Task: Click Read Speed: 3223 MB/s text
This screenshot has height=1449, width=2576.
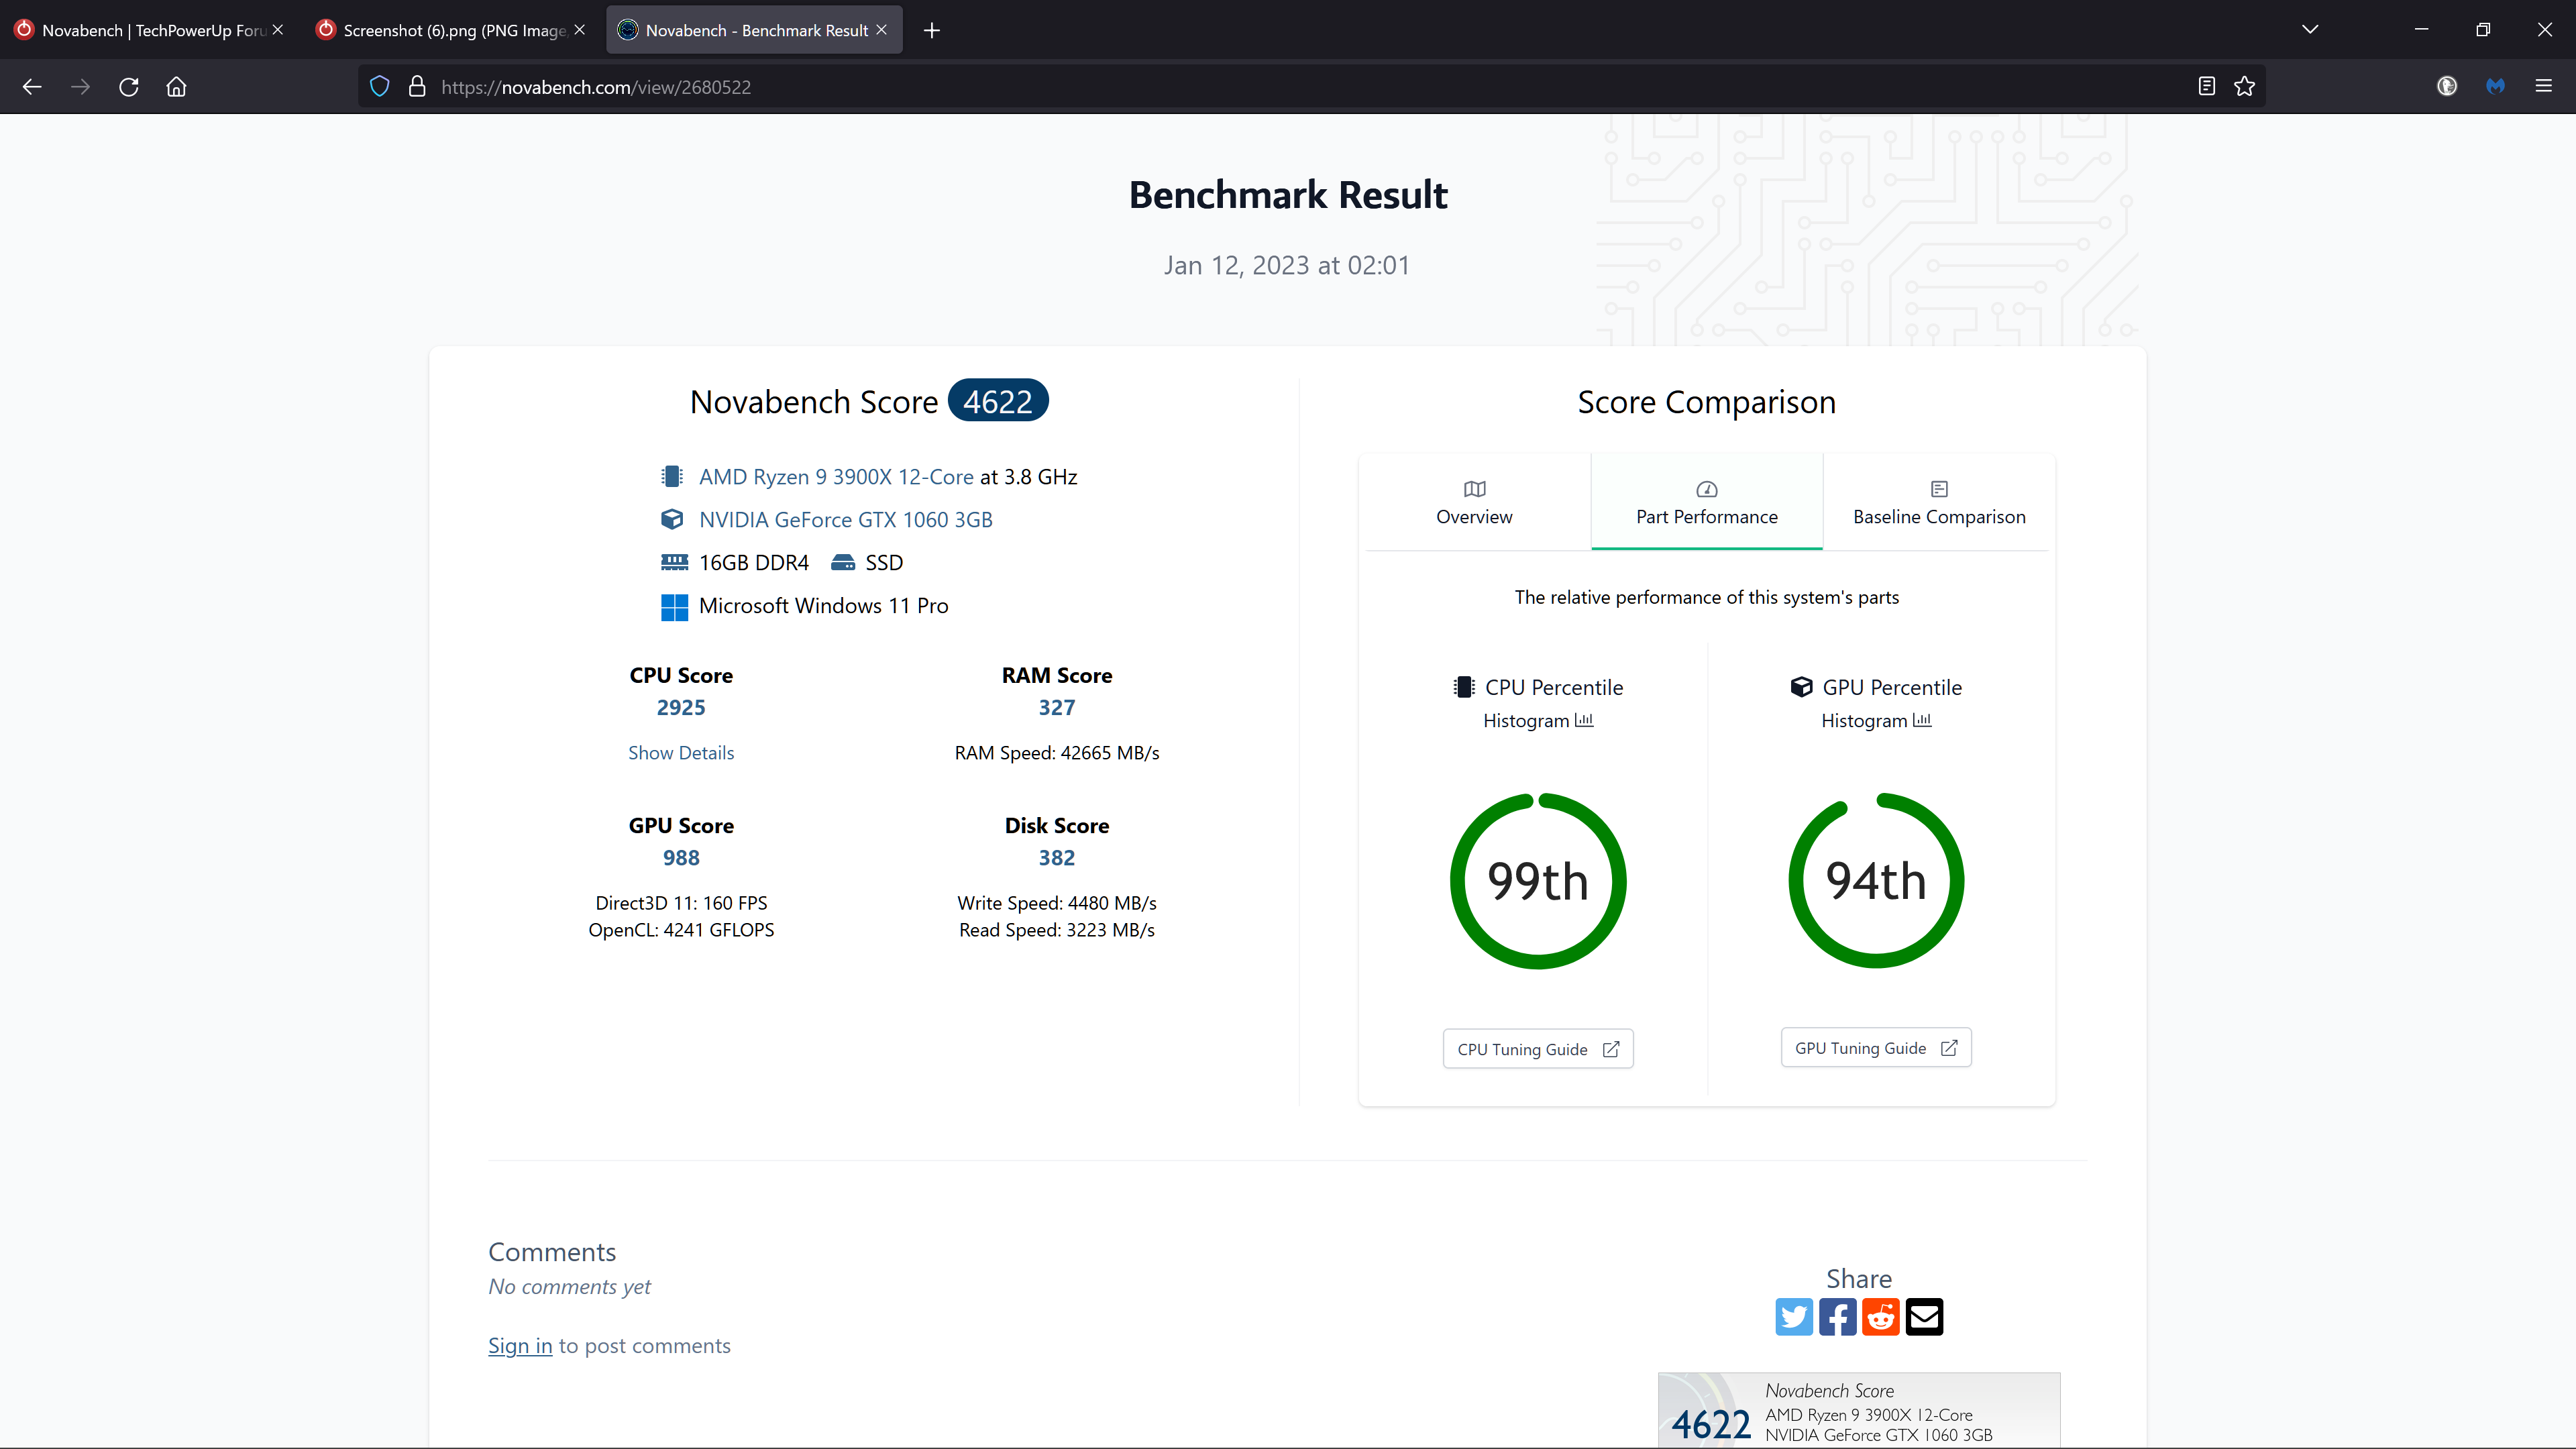Action: point(1057,930)
